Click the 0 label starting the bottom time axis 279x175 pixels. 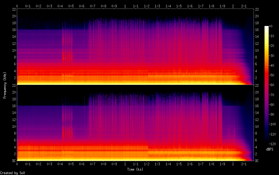point(17,164)
